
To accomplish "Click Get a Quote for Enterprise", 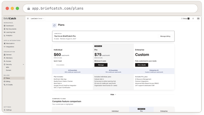I will tap(142, 65).
